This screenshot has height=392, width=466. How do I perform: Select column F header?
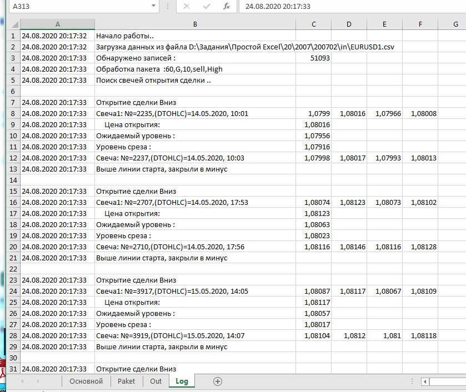pyautogui.click(x=420, y=24)
